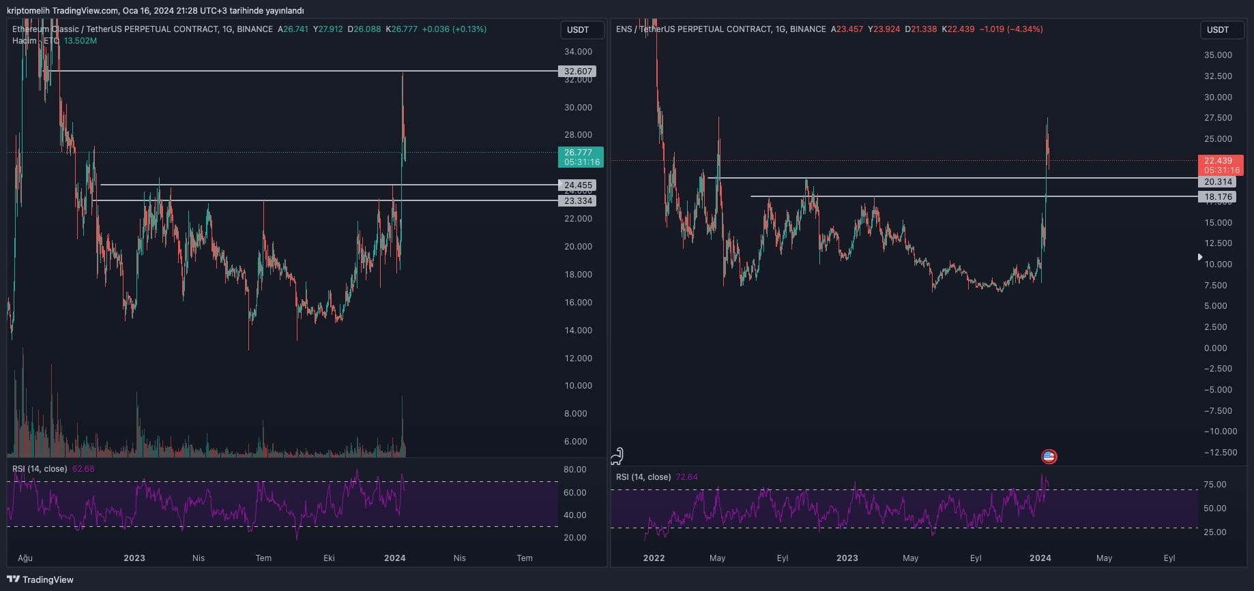The image size is (1254, 591).
Task: Click the dinosaur icon on the ENS chart
Action: pos(617,455)
